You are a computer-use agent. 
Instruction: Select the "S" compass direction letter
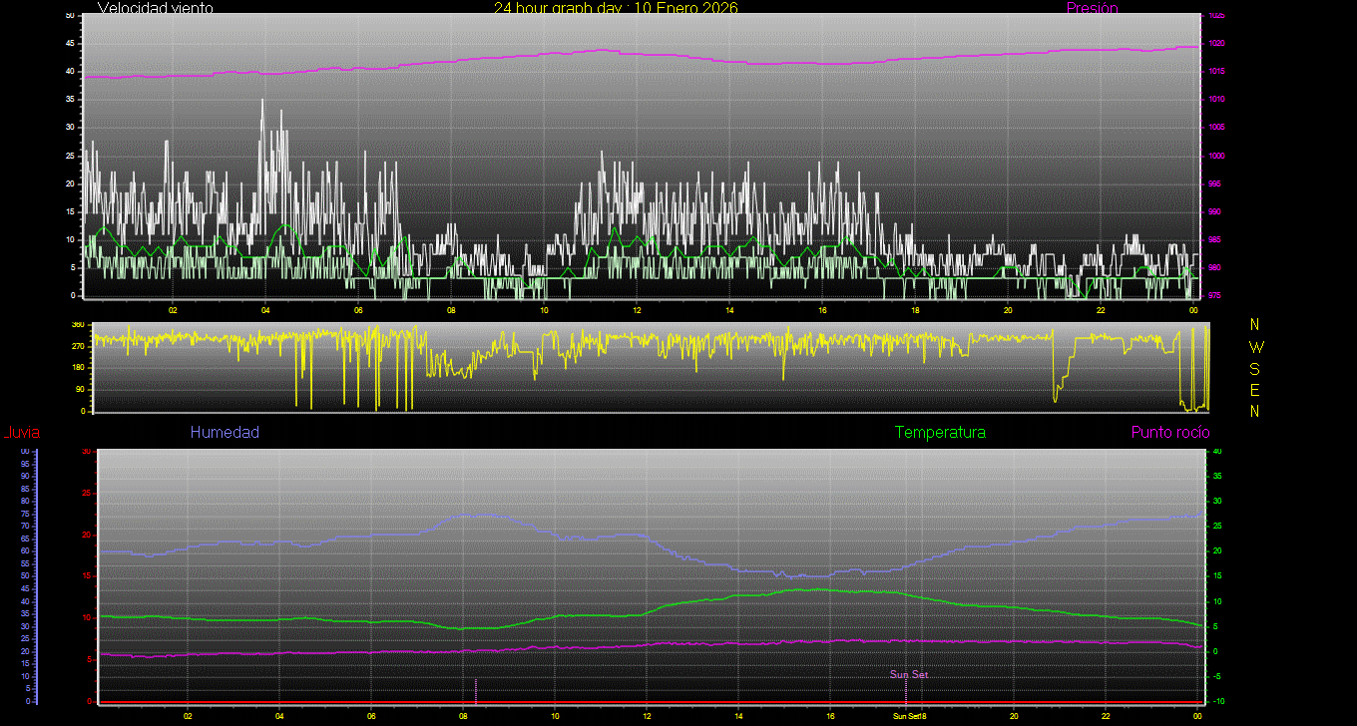click(1255, 368)
